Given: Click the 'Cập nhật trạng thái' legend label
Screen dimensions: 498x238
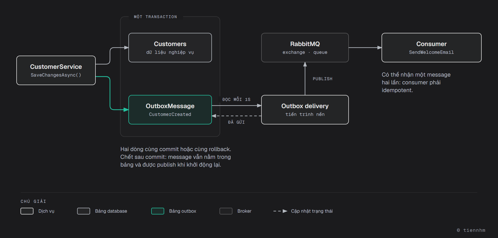Looking at the screenshot, I should pos(312,211).
